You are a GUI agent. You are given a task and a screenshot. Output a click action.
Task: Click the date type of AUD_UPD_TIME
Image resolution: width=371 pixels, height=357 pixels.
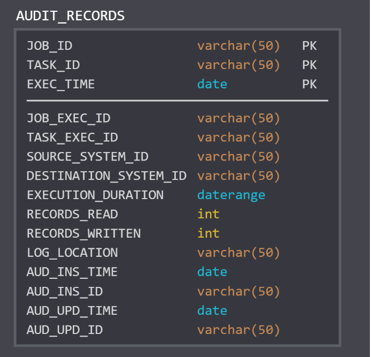tap(212, 310)
